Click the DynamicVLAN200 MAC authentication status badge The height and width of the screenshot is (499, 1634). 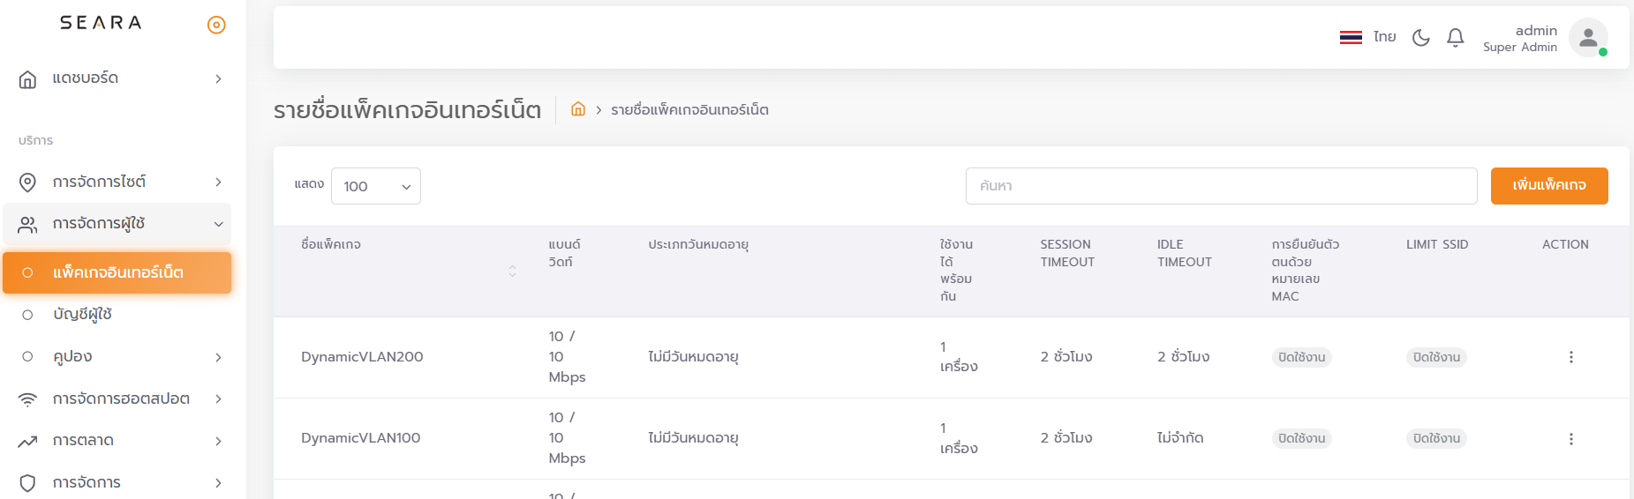click(x=1301, y=357)
